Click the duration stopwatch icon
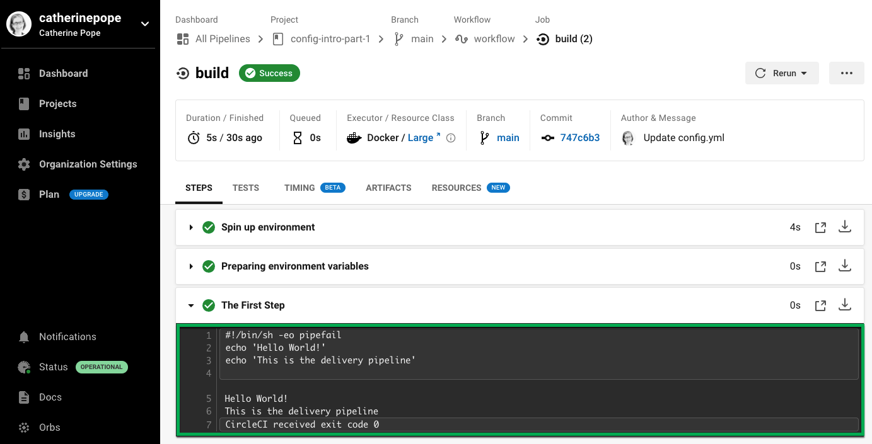 pyautogui.click(x=194, y=138)
